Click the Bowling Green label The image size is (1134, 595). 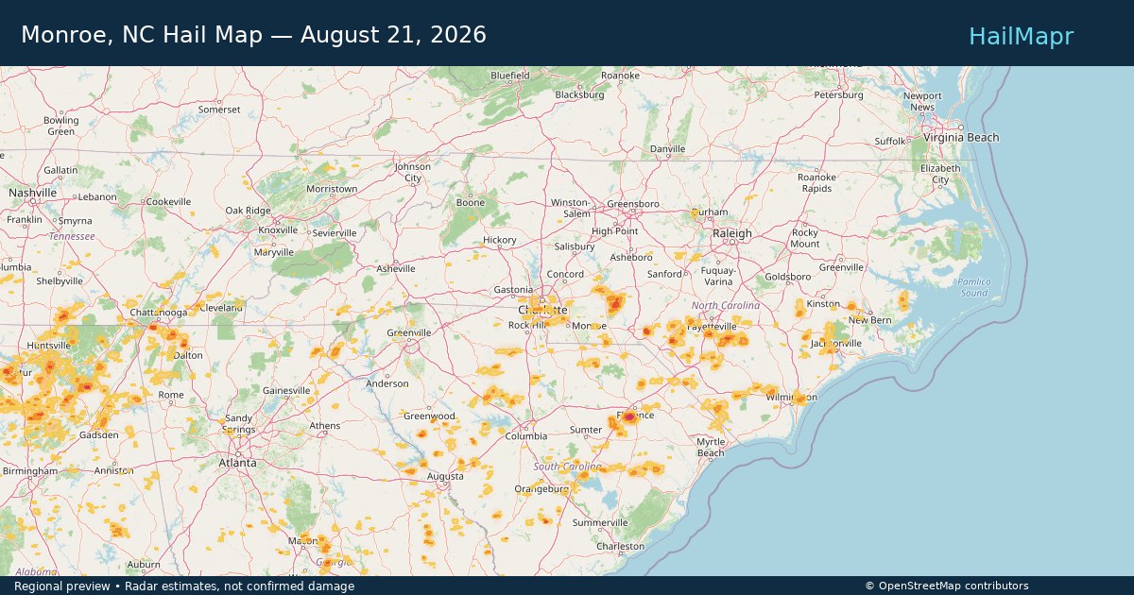(x=61, y=127)
